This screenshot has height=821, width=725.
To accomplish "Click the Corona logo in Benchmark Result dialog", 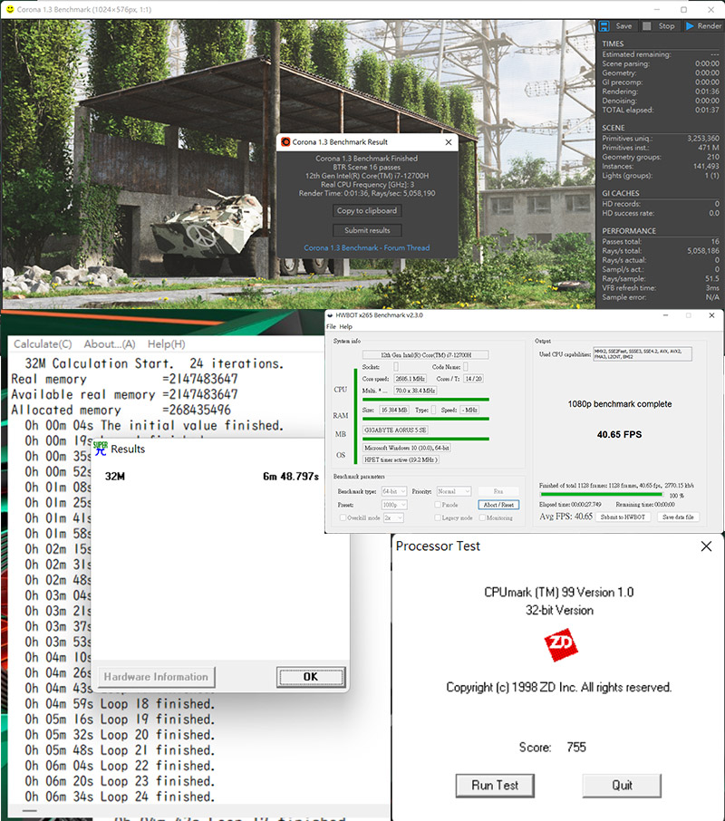I will (x=285, y=142).
